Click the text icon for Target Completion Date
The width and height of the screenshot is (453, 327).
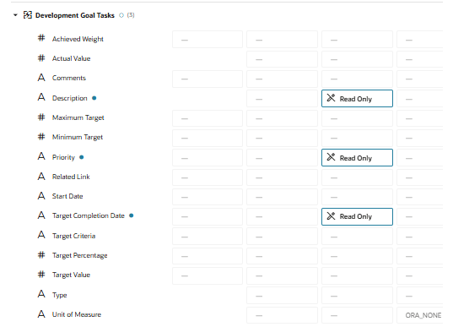[x=41, y=215]
